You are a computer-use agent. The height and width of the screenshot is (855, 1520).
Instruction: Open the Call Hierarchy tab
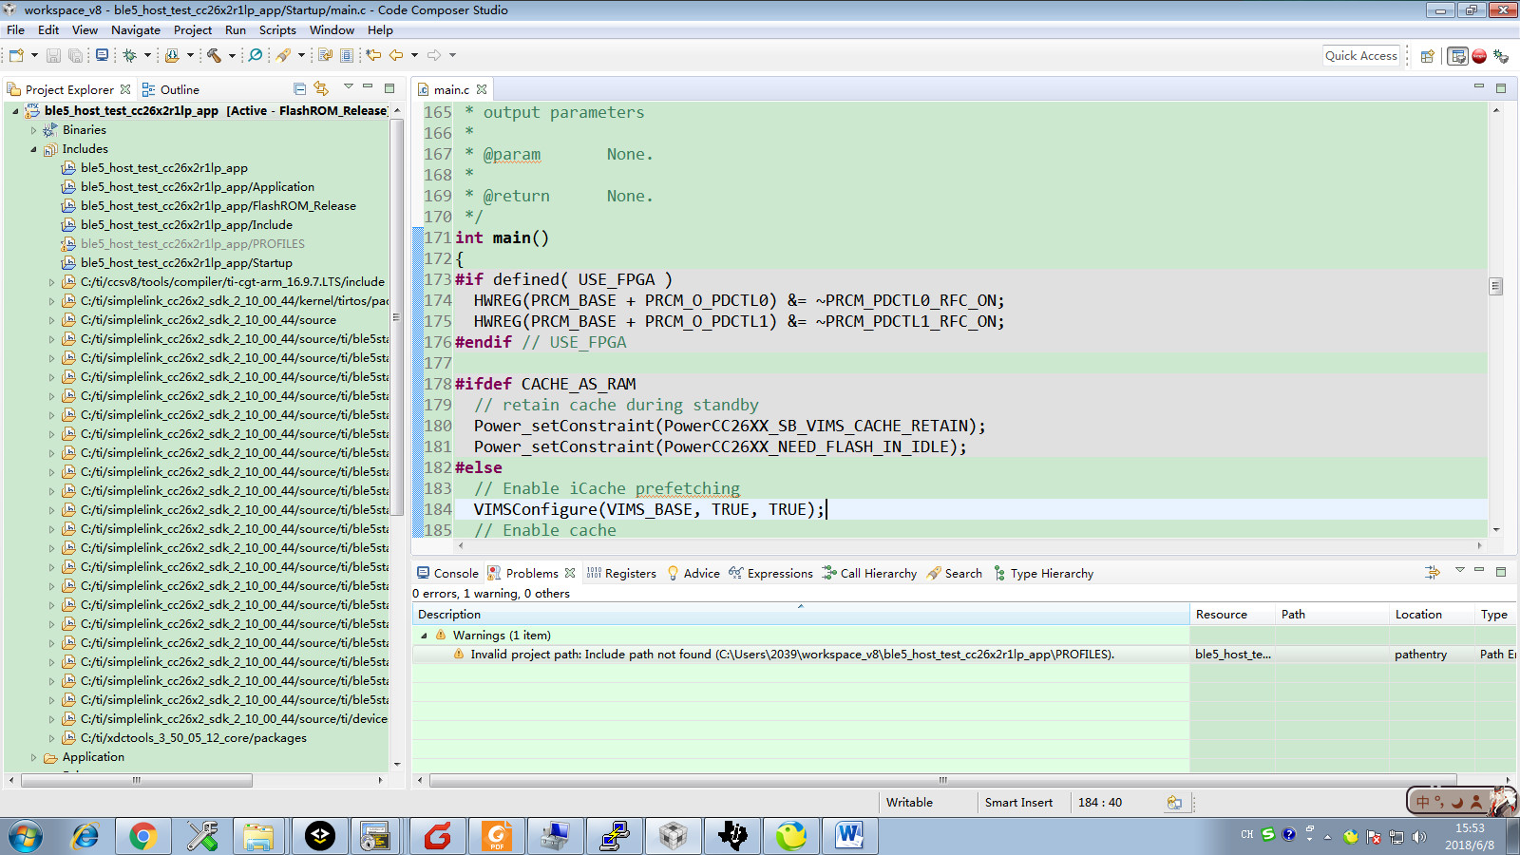(x=869, y=573)
